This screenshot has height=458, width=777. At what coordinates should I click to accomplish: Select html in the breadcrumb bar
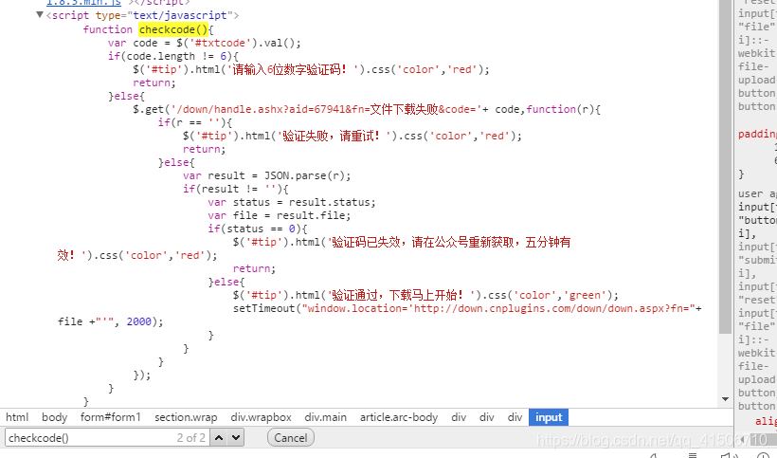point(17,417)
